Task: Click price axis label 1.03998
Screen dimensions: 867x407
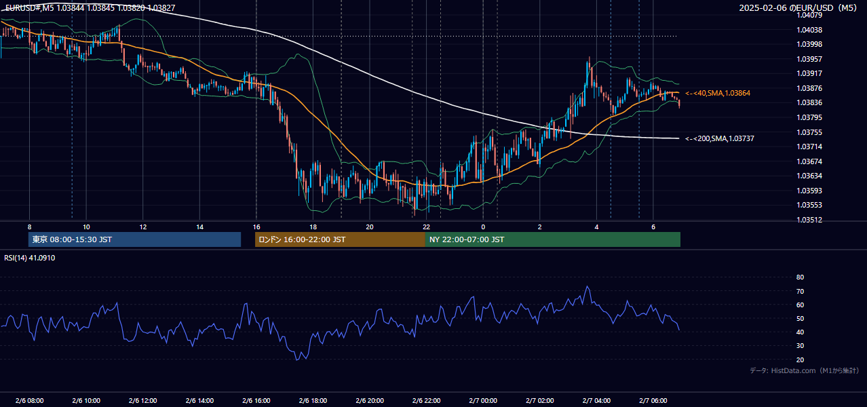Action: (x=810, y=44)
